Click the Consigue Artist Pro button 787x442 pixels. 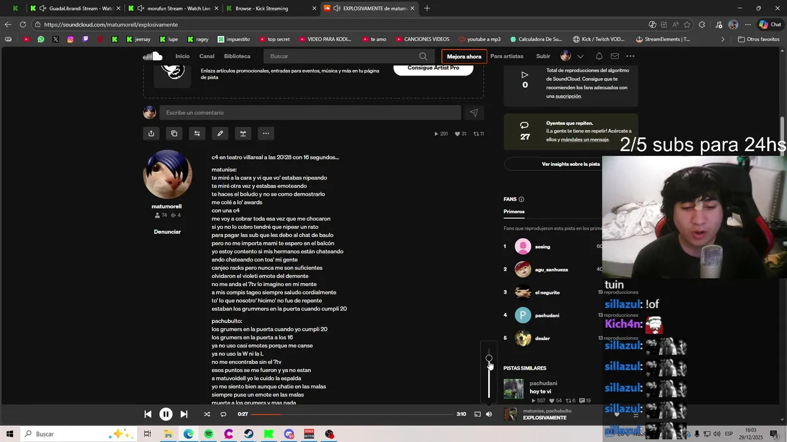tap(433, 68)
